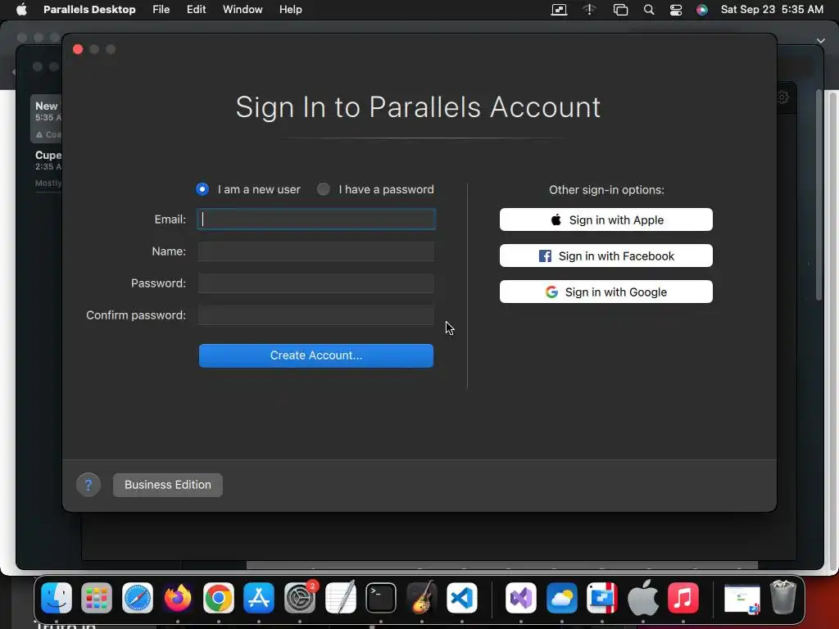This screenshot has height=629, width=839.
Task: Click the Wi-Fi warning status icon
Action: [x=589, y=10]
